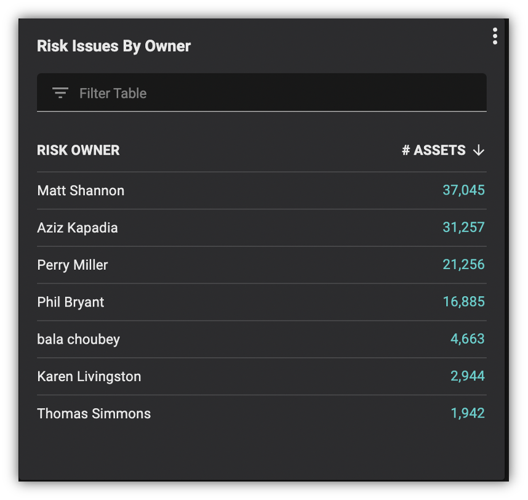Image resolution: width=528 pixels, height=500 pixels.
Task: Click the 21,256 assets count
Action: pyautogui.click(x=463, y=265)
